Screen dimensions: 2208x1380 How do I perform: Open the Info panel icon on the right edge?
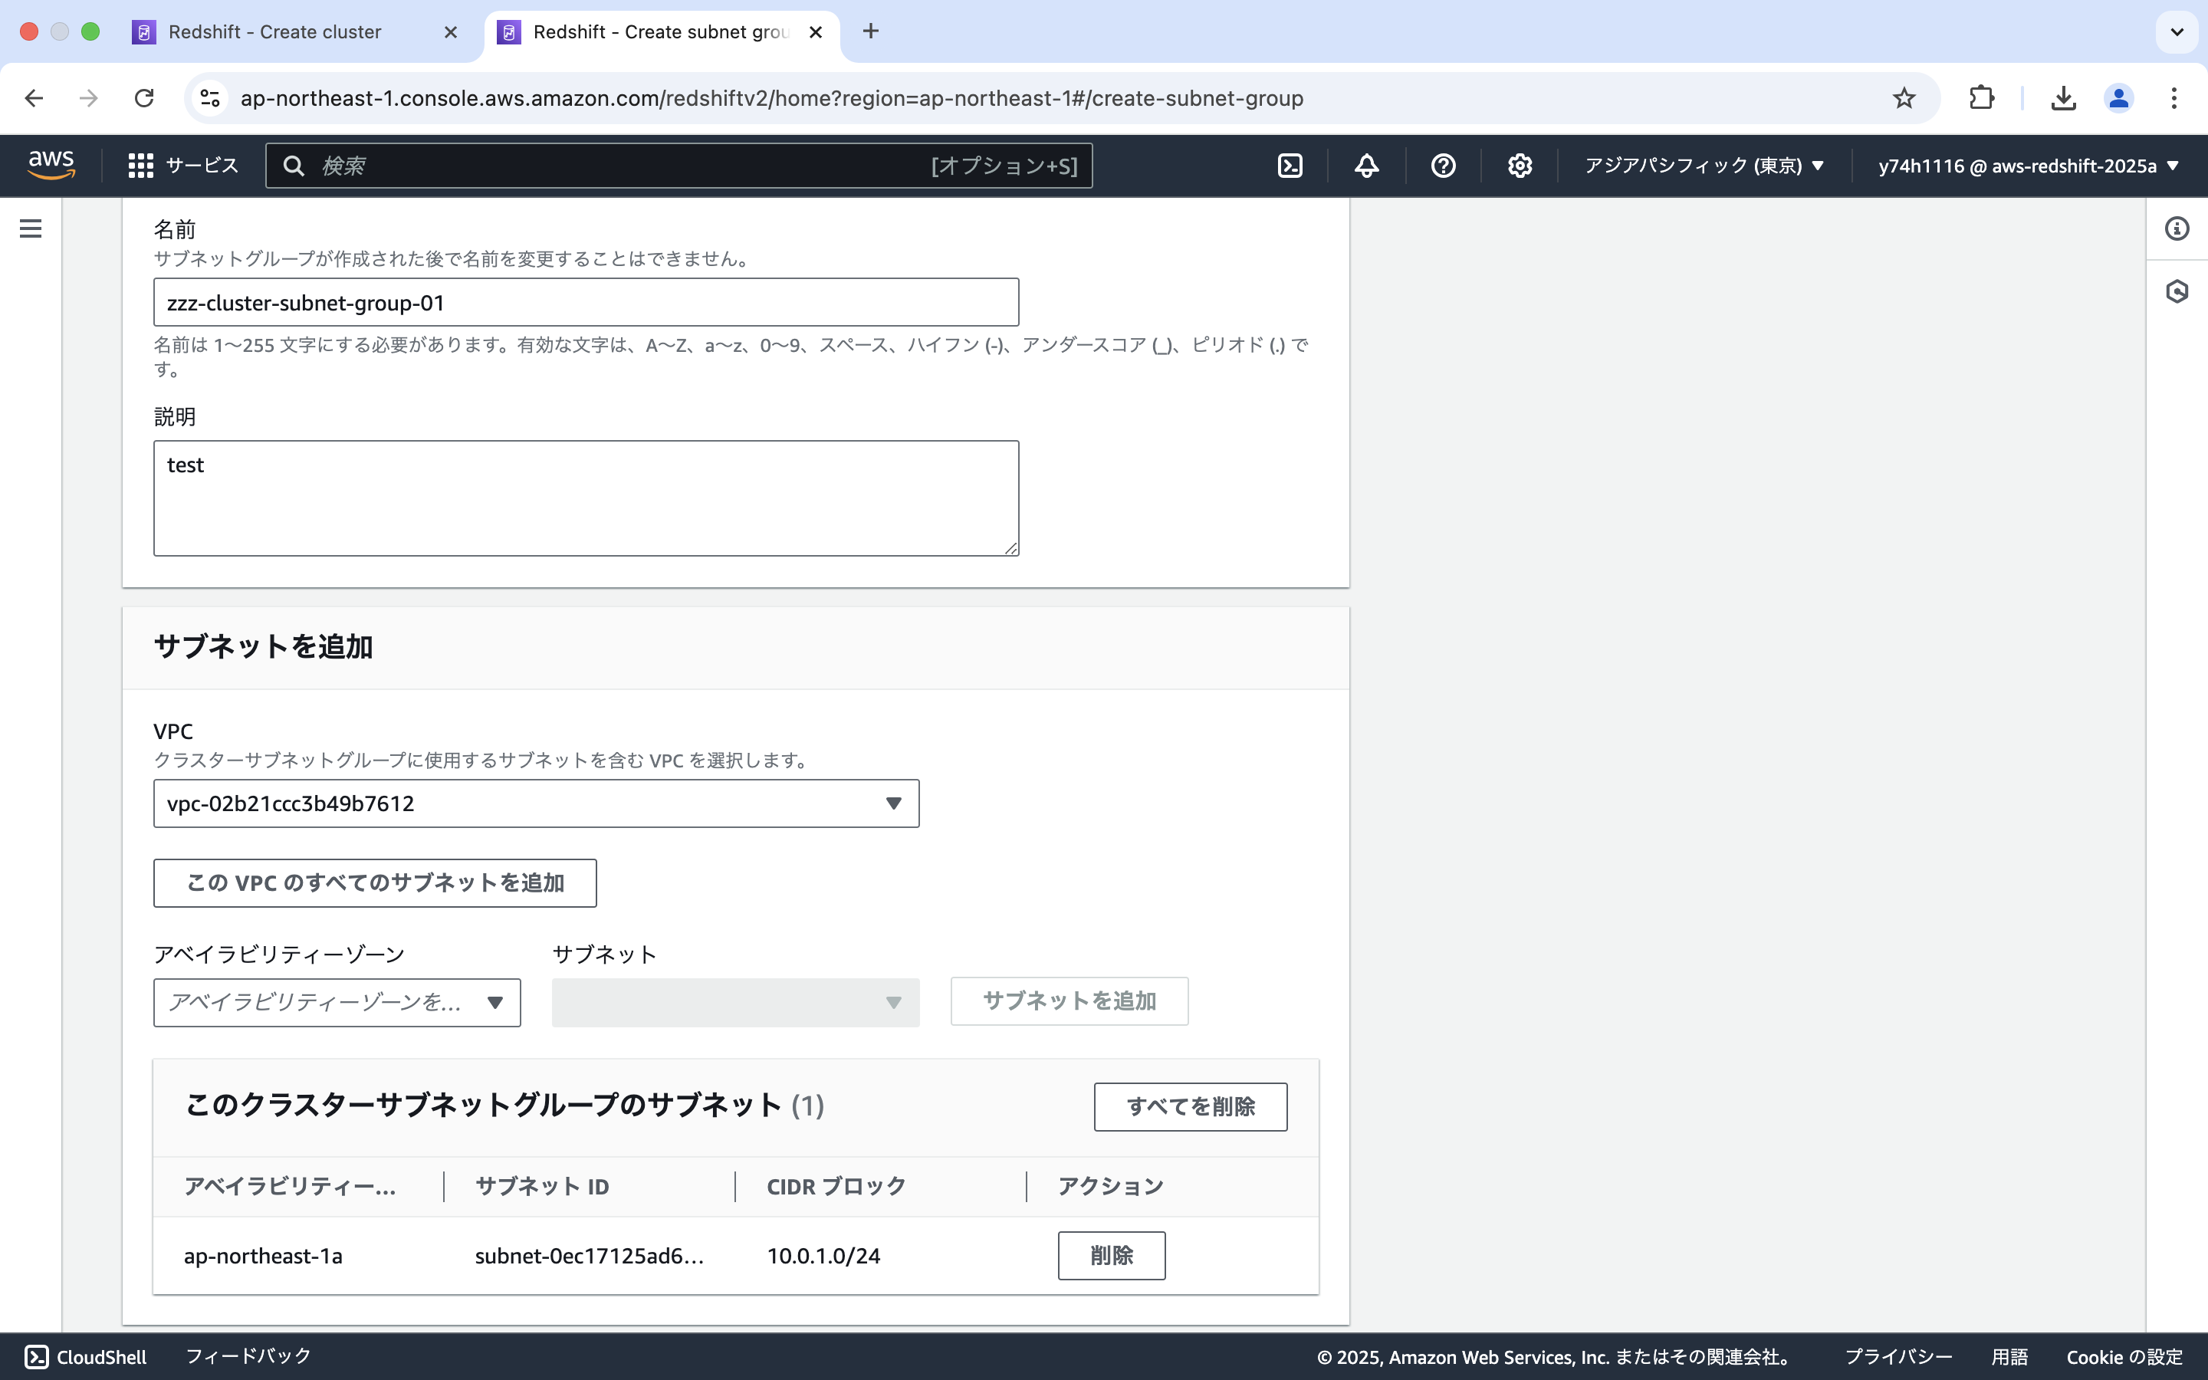[2178, 229]
